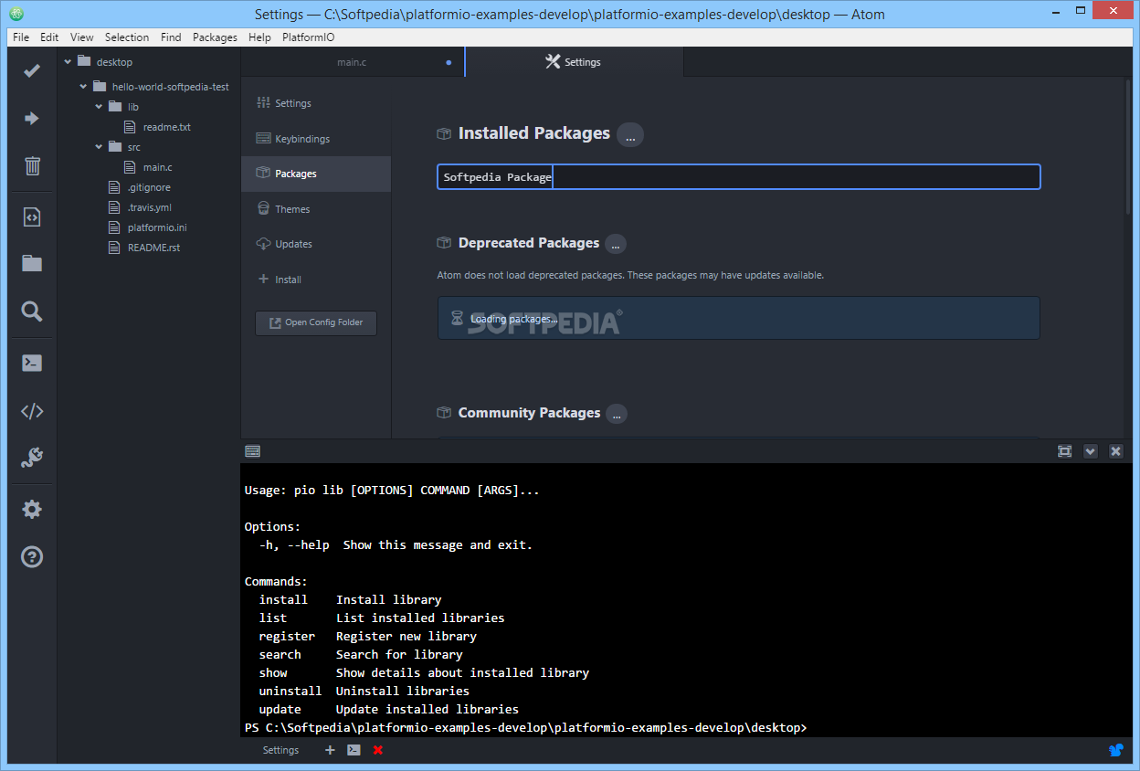Viewport: 1140px width, 771px height.
Task: Open the Help menu
Action: tap(260, 37)
